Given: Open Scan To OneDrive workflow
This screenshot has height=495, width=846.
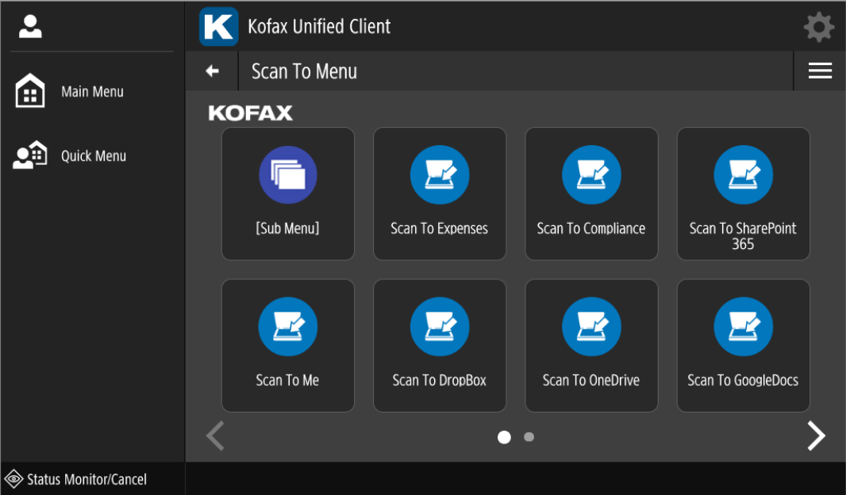Looking at the screenshot, I should pyautogui.click(x=590, y=328).
